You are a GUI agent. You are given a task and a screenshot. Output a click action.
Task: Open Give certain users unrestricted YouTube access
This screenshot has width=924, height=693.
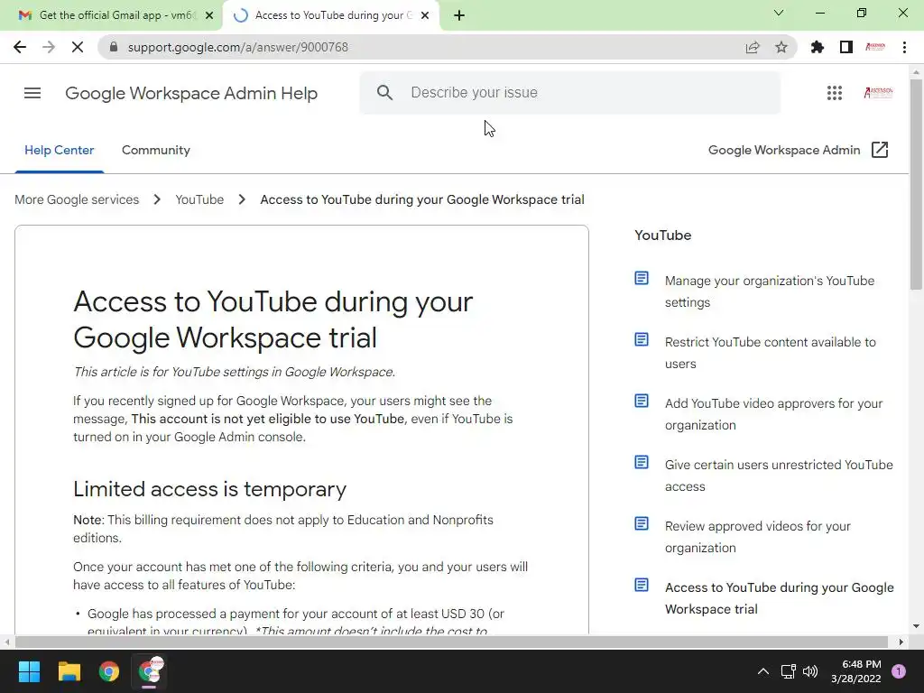point(779,475)
